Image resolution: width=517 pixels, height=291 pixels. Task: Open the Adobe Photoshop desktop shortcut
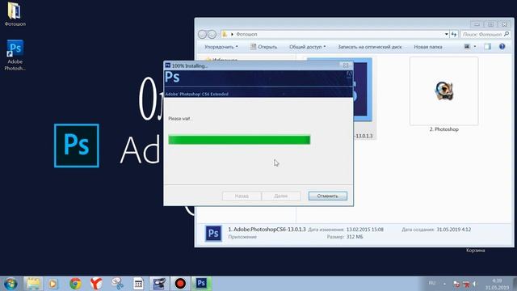coord(15,55)
